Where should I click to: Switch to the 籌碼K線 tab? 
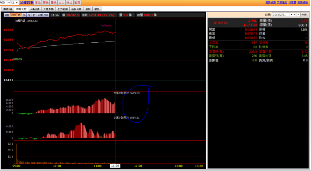pyautogui.click(x=8, y=9)
